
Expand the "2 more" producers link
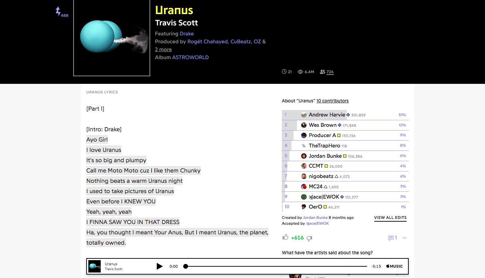pos(163,49)
